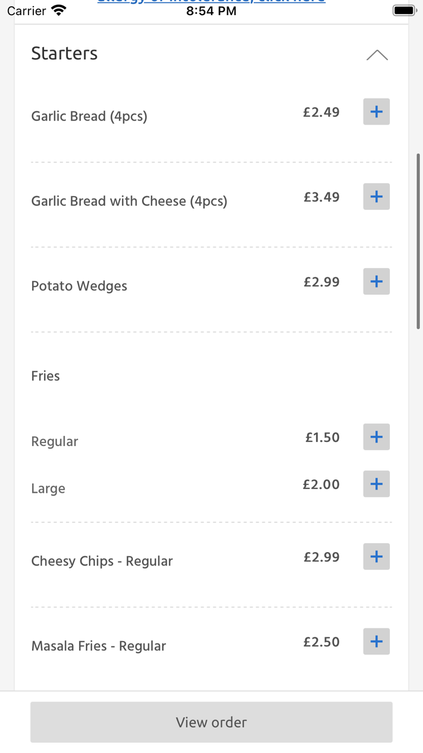This screenshot has height=753, width=423.
Task: Add Potato Wedges to order
Action: (376, 281)
